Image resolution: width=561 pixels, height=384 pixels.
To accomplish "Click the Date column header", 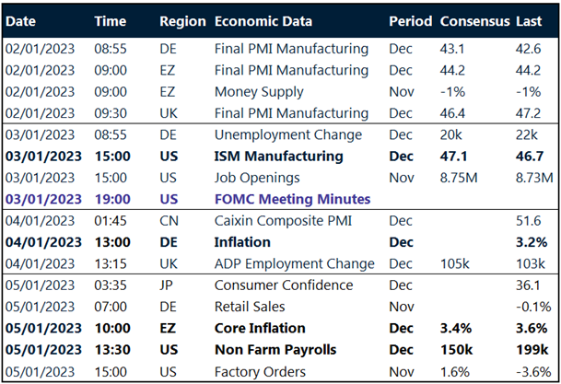I will (x=23, y=21).
